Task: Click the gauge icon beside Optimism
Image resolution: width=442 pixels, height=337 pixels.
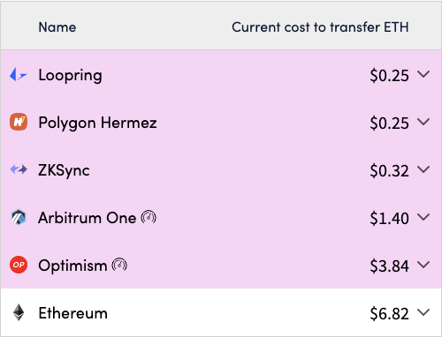Action: click(119, 266)
